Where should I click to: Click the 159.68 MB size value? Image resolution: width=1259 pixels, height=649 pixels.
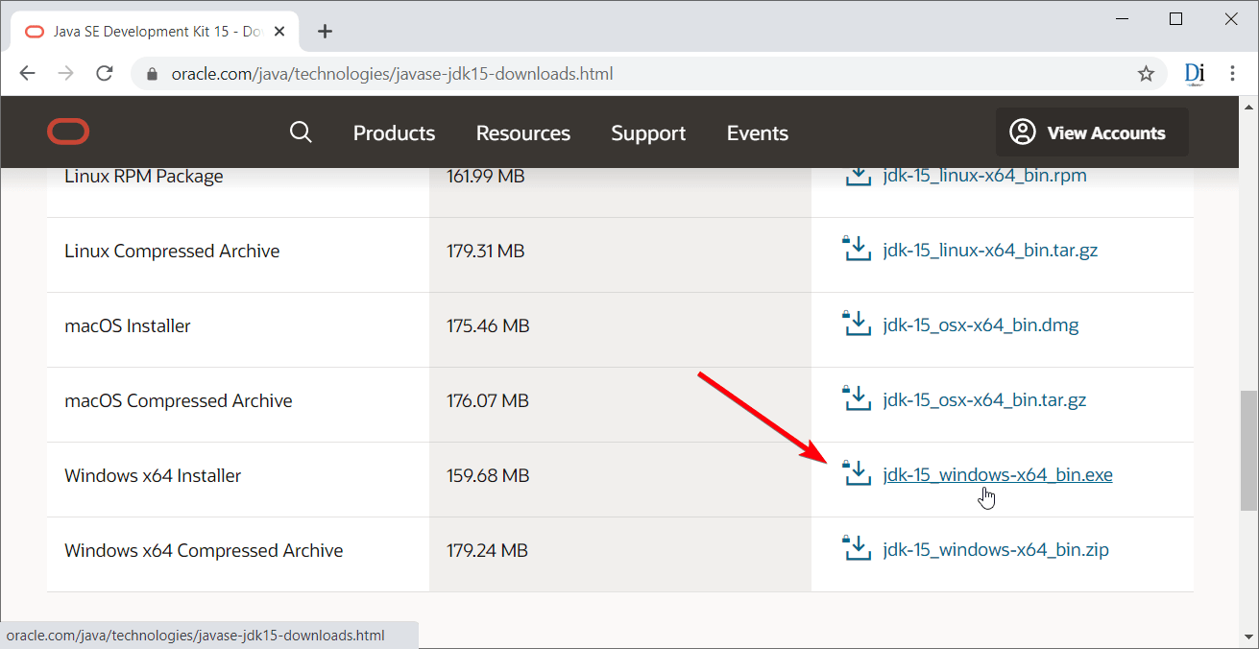pos(487,476)
